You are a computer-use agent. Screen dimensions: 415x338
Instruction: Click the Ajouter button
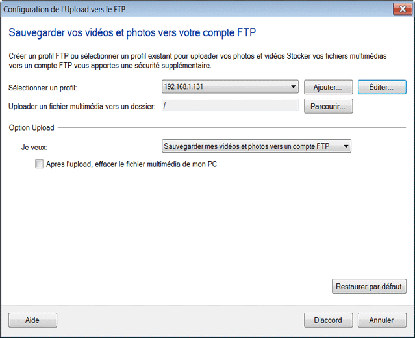[x=328, y=87]
